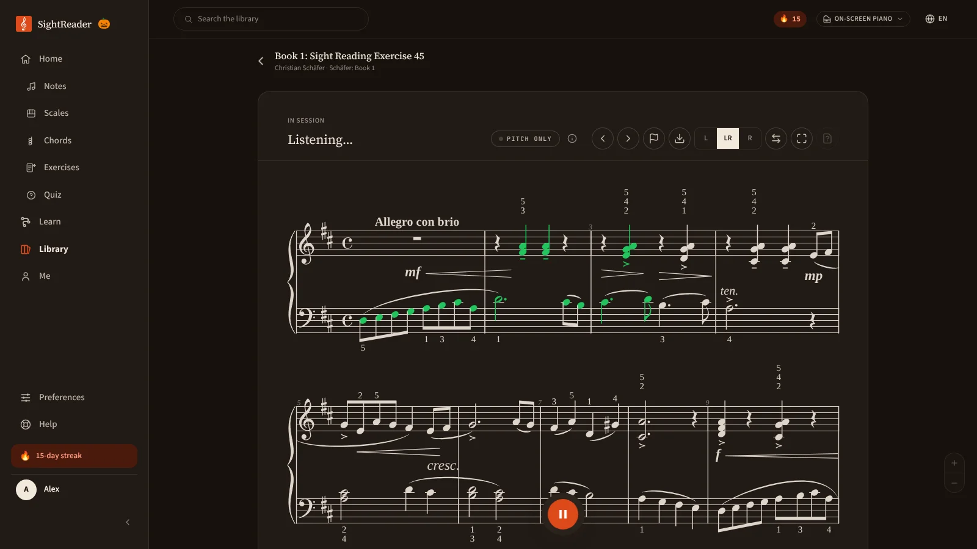Zoom in the score with plus
The height and width of the screenshot is (549, 977).
tap(954, 463)
